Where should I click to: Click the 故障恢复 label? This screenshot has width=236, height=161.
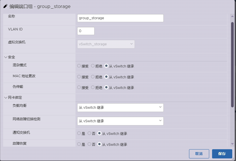20,143
